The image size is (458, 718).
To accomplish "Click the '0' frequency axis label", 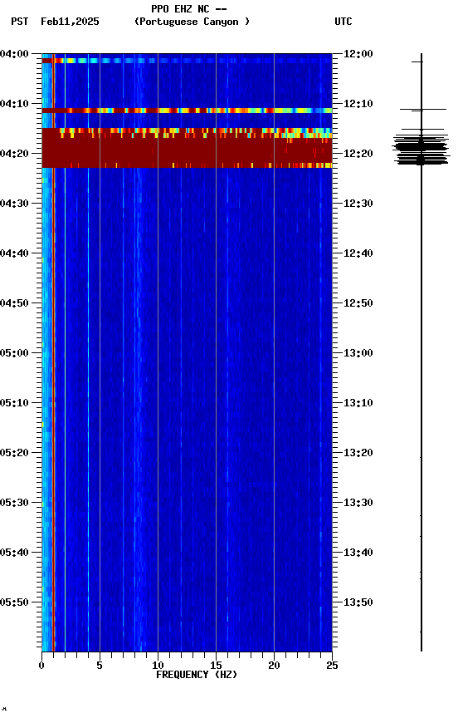I will (x=41, y=666).
